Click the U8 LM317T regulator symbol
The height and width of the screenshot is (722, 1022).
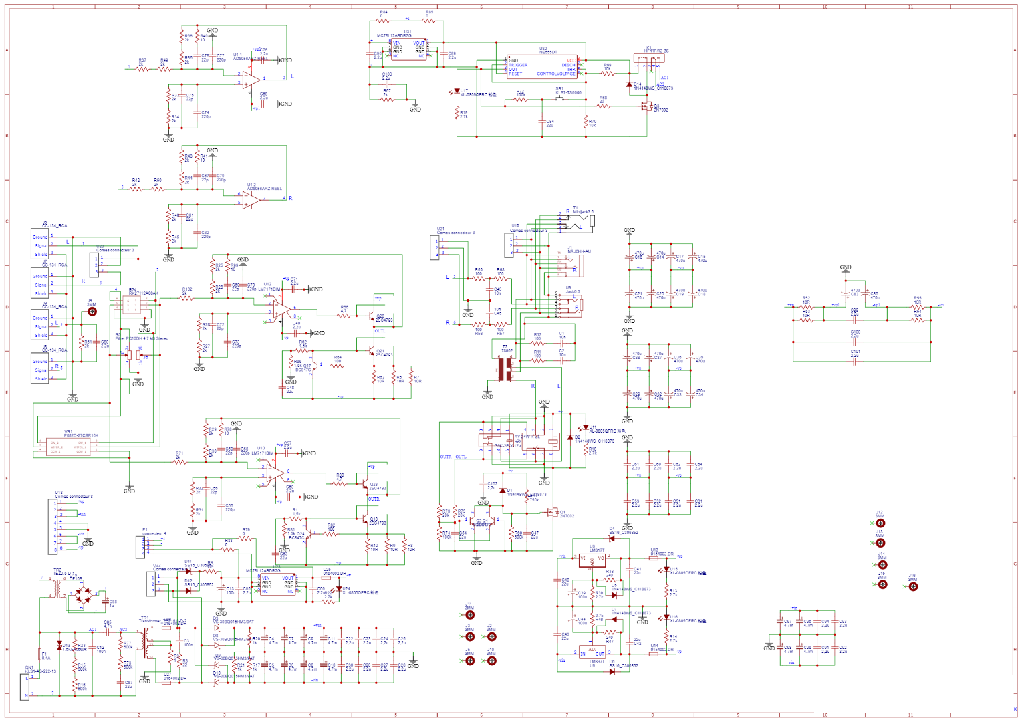click(x=592, y=559)
